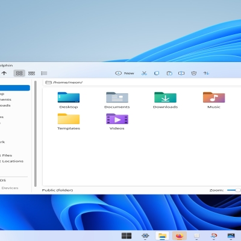Select the Templates folder
The height and width of the screenshot is (241, 241).
pos(69,122)
